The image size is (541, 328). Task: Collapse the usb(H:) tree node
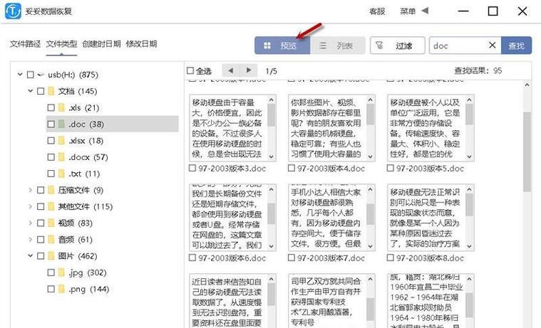[x=20, y=75]
